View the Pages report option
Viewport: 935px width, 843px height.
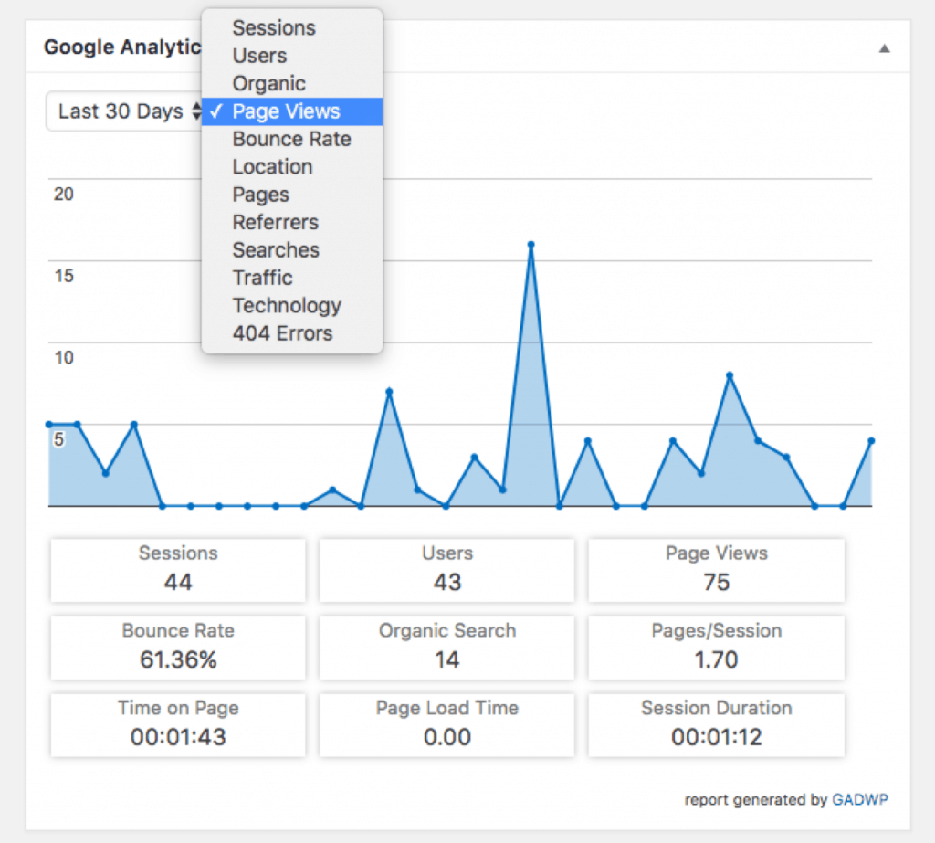click(x=260, y=195)
